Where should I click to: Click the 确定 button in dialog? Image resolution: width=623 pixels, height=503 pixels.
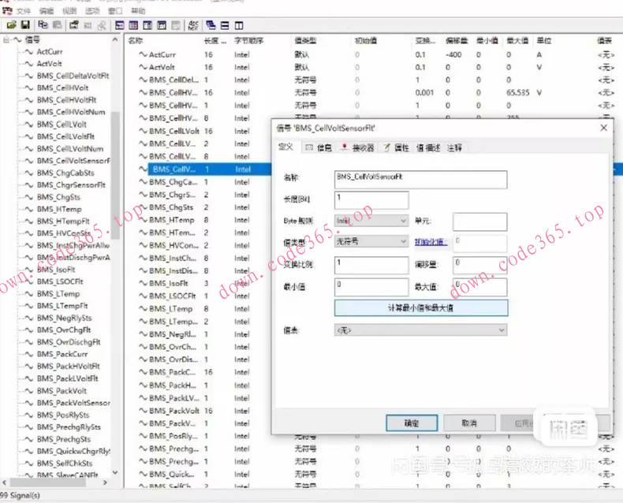point(412,423)
